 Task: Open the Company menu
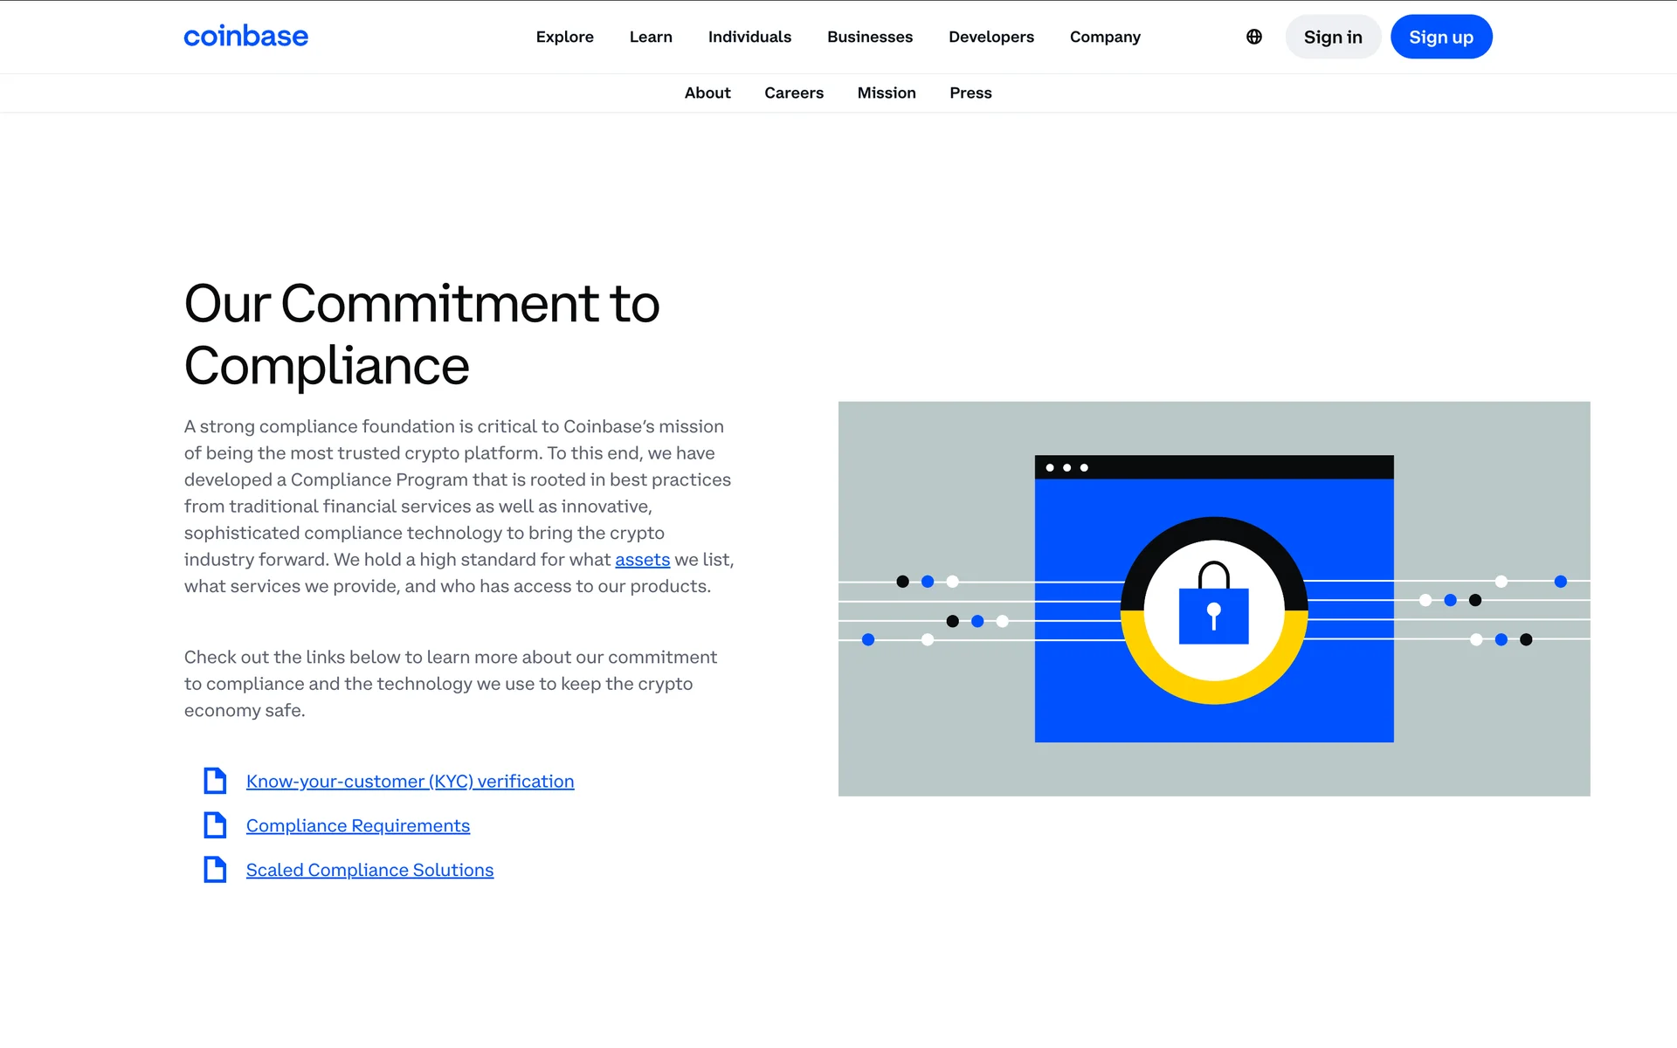pyautogui.click(x=1105, y=37)
